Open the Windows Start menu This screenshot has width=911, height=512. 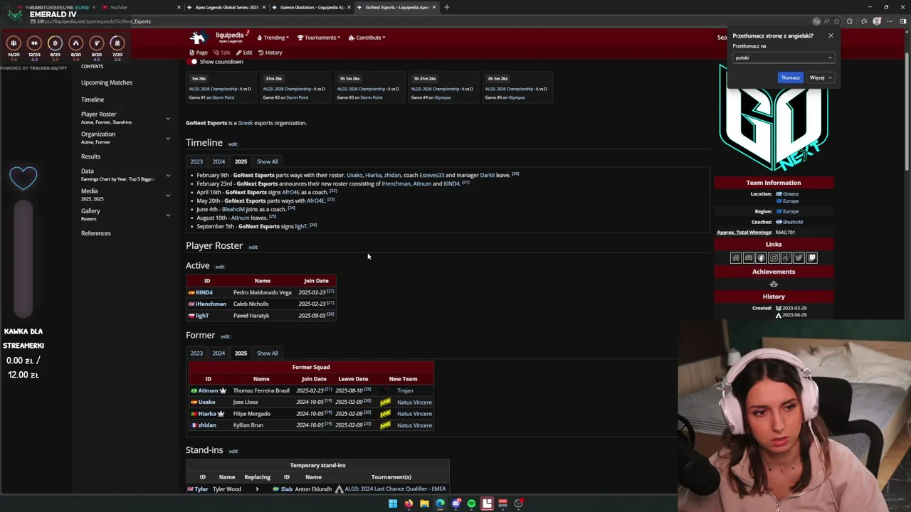click(x=393, y=503)
